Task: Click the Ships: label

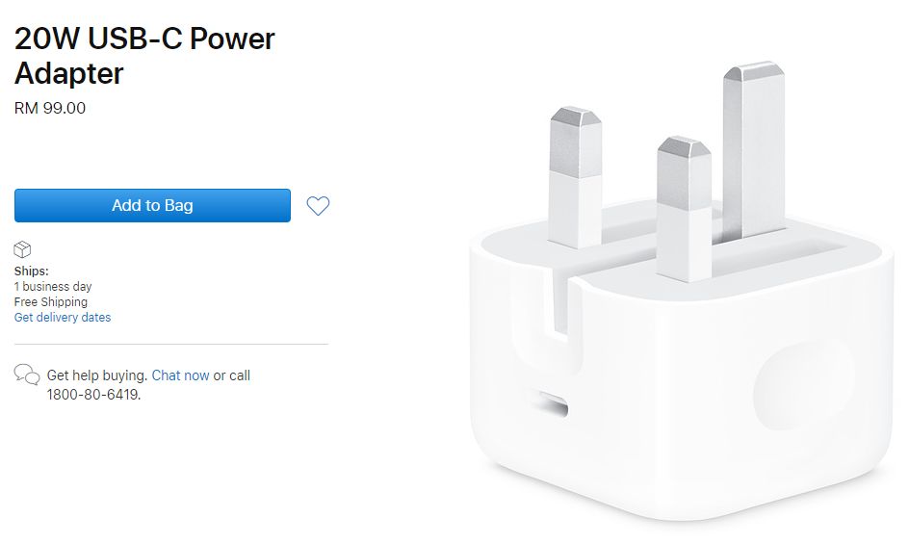Action: pyautogui.click(x=32, y=271)
